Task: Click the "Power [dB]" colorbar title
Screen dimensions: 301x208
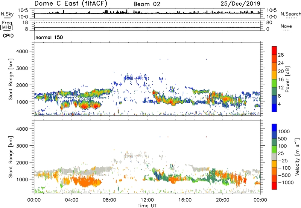Action: pos(287,79)
